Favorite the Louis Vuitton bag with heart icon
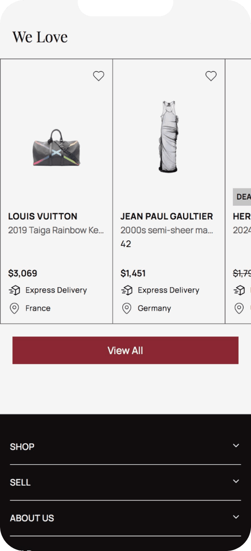 99,76
